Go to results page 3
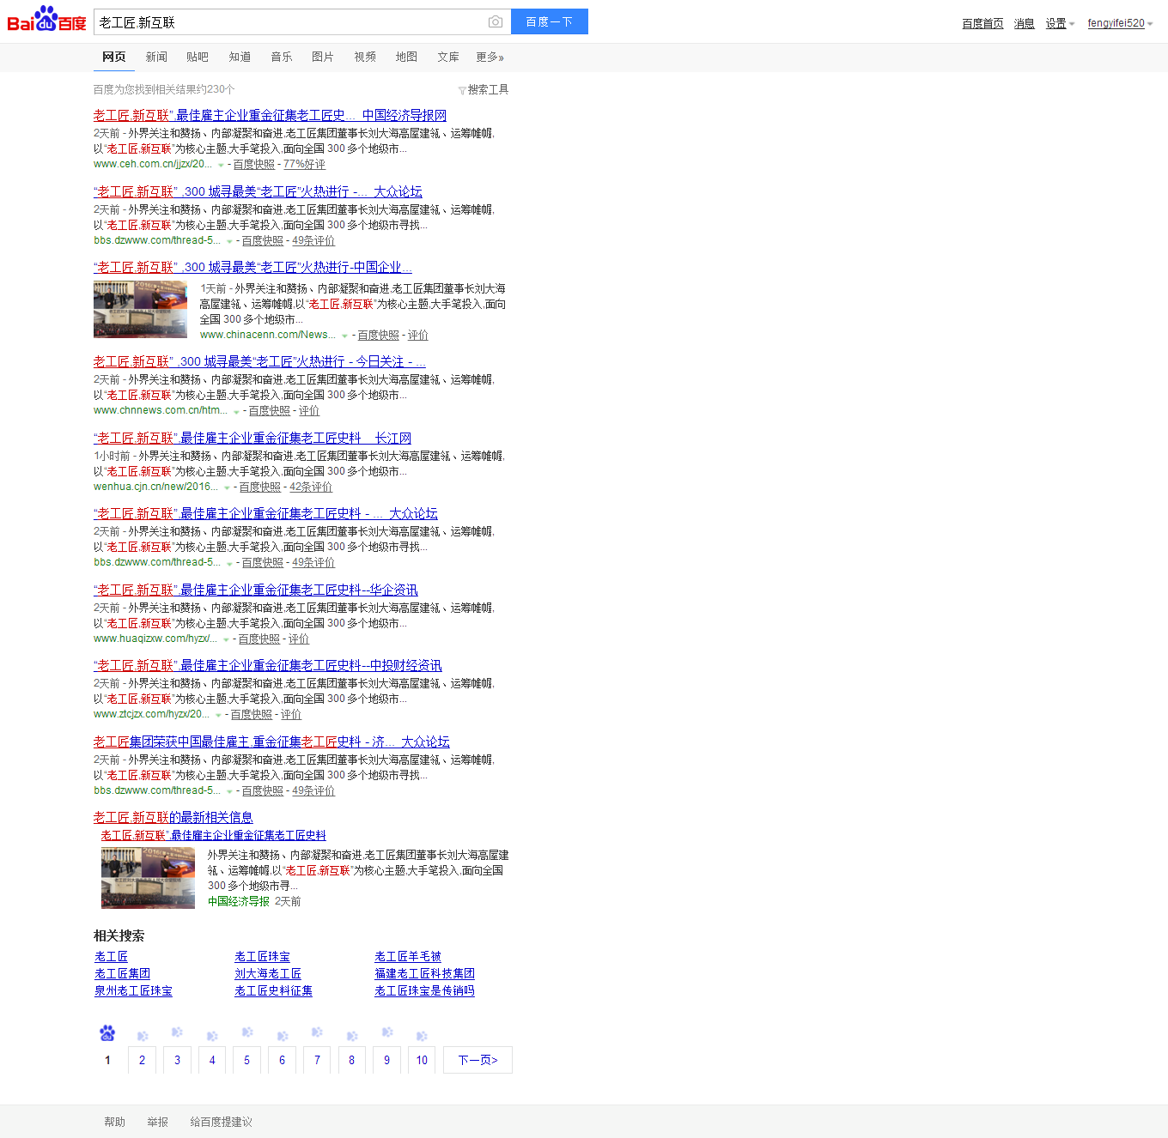Viewport: 1168px width, 1138px height. click(x=178, y=1060)
